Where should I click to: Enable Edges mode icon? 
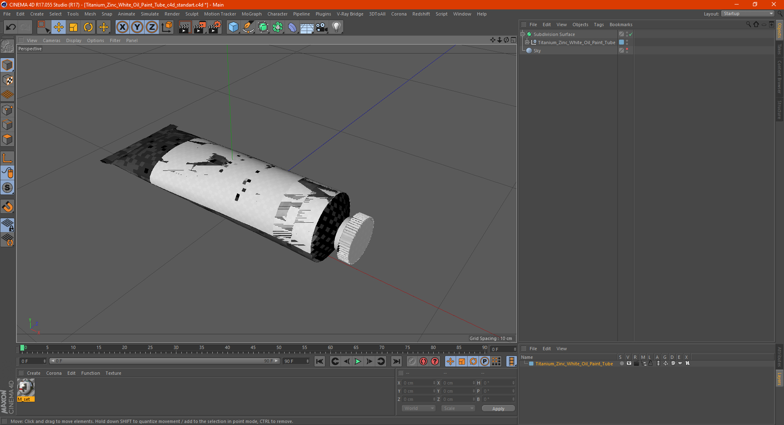pyautogui.click(x=7, y=125)
